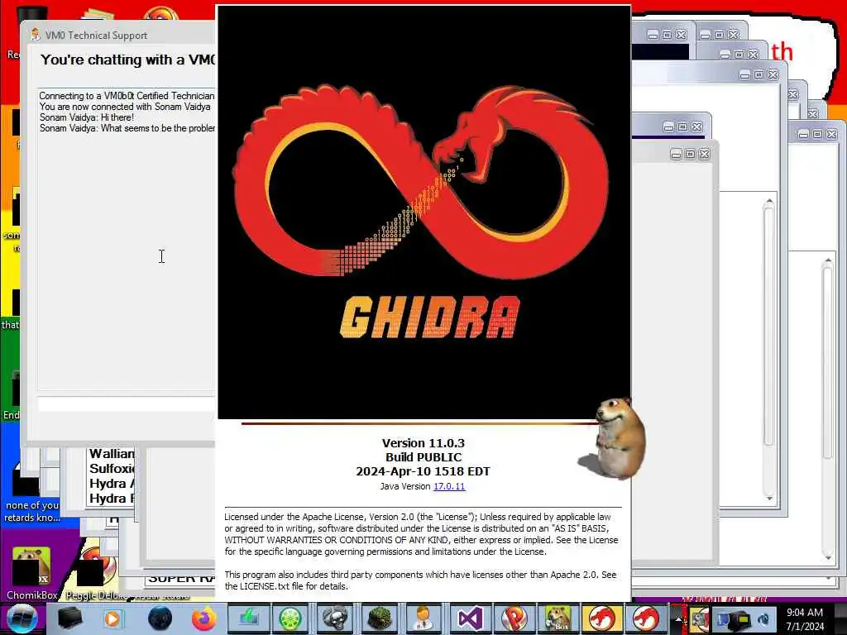Click the Java version 17.0.11 link
This screenshot has width=847, height=635.
[449, 486]
